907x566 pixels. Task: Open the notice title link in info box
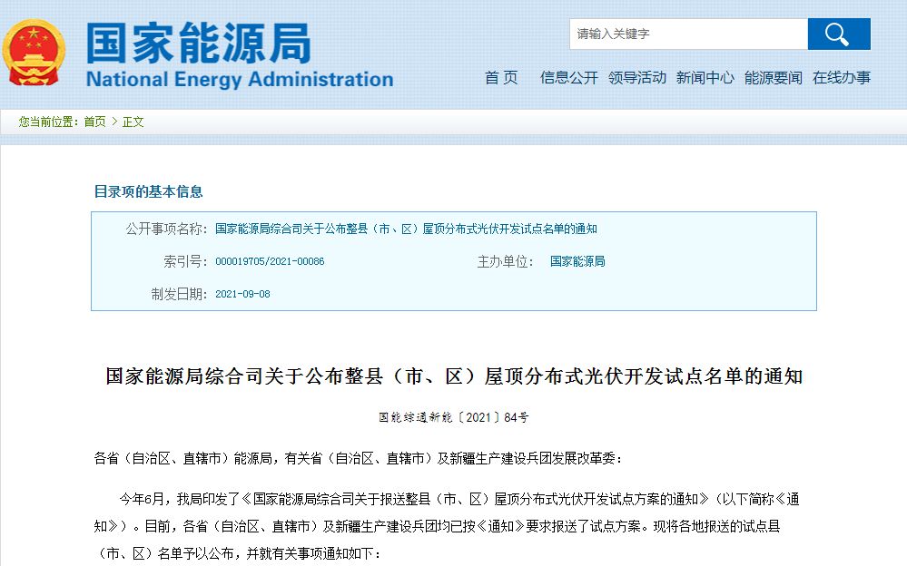406,229
